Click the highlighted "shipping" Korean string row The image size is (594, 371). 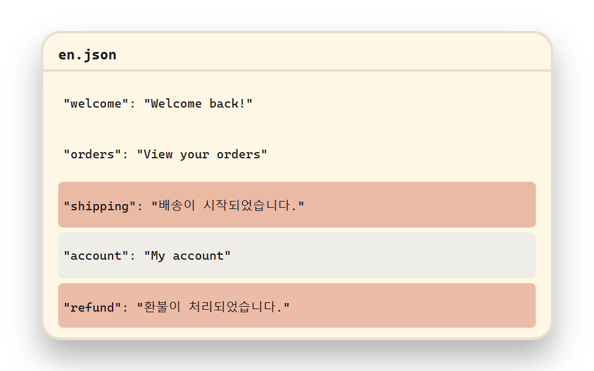pyautogui.click(x=297, y=205)
